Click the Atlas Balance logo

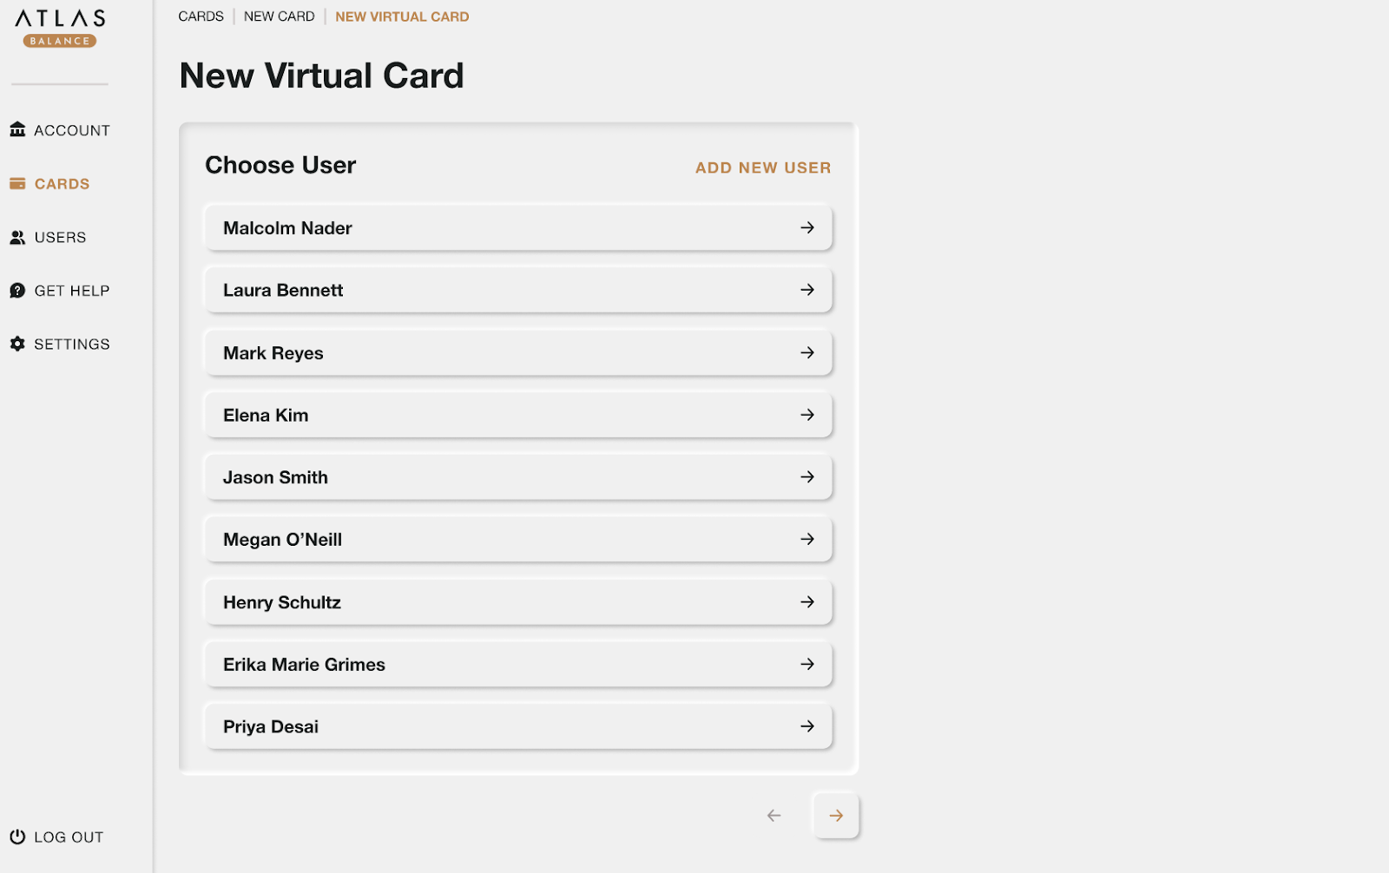tap(58, 26)
